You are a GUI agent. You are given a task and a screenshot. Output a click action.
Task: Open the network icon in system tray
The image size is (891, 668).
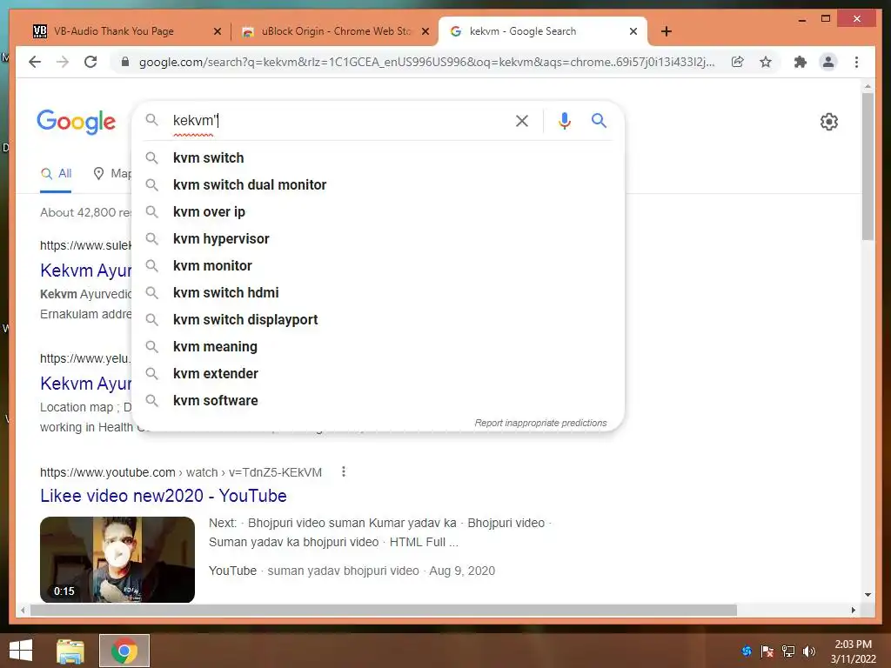click(x=788, y=651)
